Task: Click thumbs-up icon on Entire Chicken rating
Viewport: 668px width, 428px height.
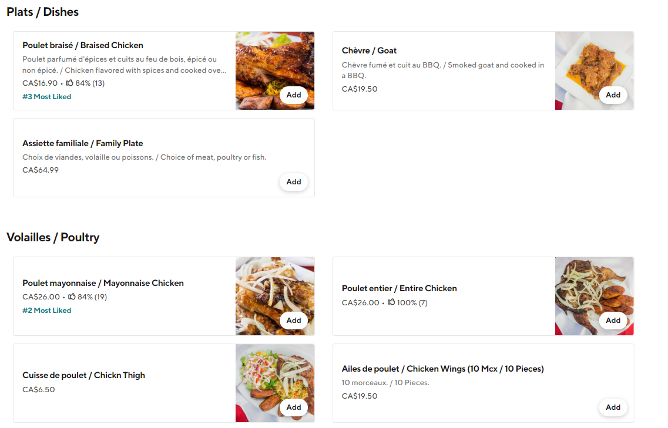Action: (391, 302)
